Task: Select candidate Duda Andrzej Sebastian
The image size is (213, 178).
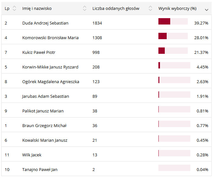Action: pos(45,23)
